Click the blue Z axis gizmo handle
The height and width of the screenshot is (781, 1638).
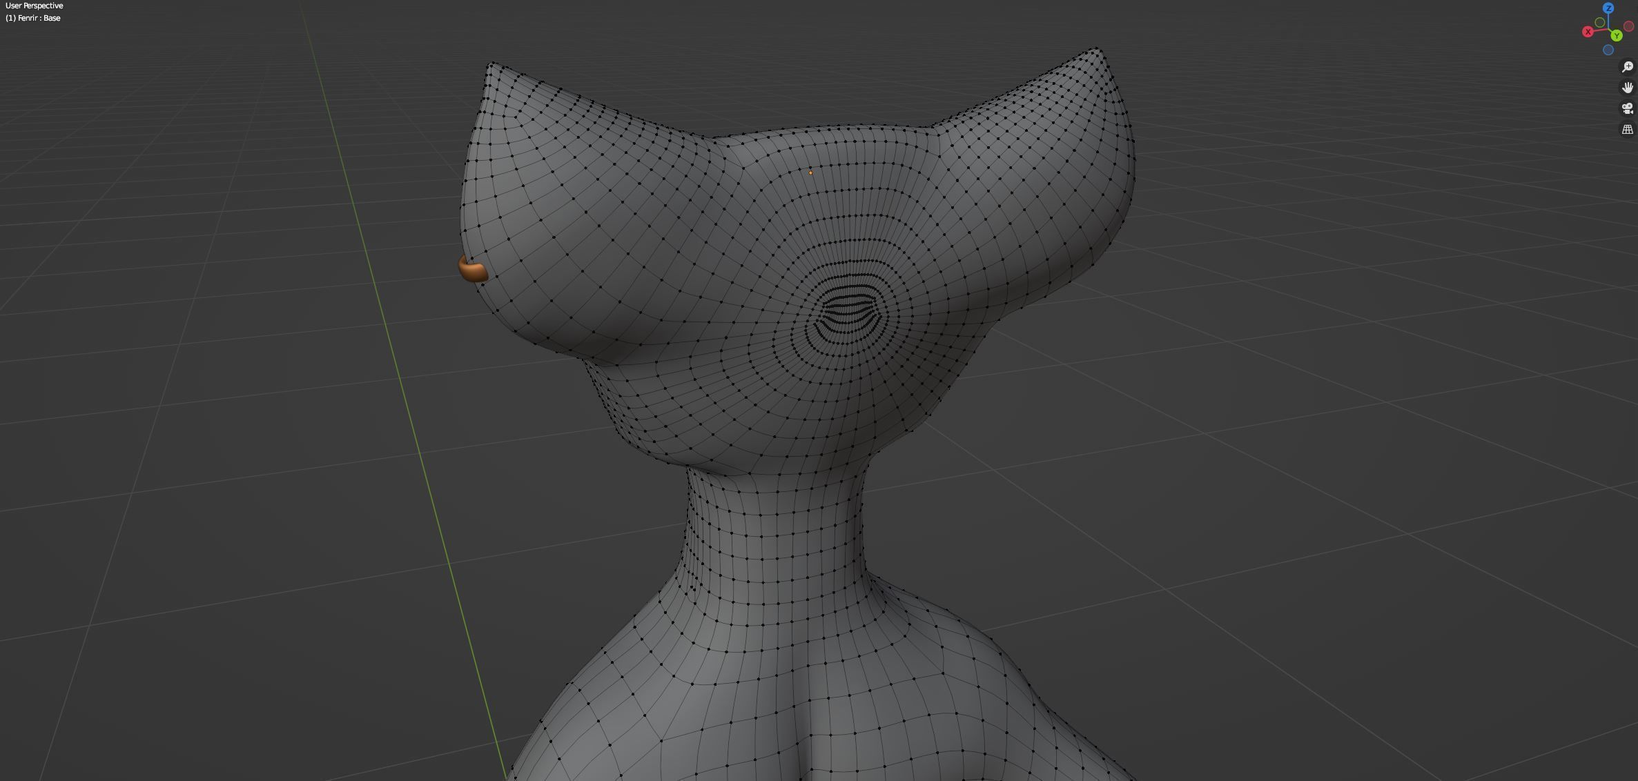tap(1608, 8)
